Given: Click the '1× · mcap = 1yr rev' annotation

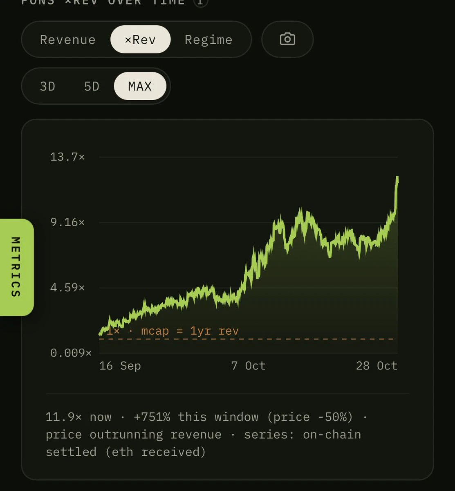Looking at the screenshot, I should click(173, 331).
